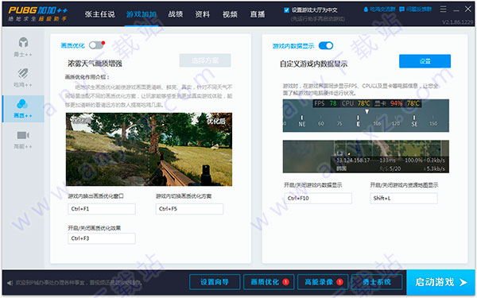Viewport: 477px width, 298px height.
Task: Click the 高能录像 footer button
Action: [323, 282]
